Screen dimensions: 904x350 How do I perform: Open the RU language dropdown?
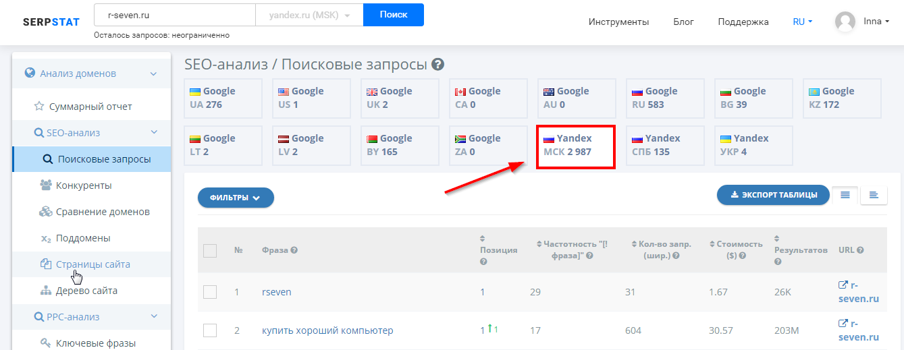(802, 22)
